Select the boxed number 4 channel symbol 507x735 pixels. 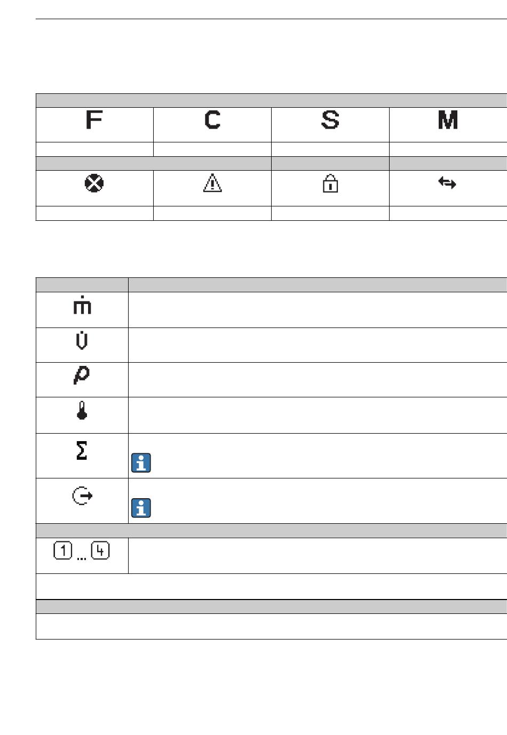click(100, 550)
